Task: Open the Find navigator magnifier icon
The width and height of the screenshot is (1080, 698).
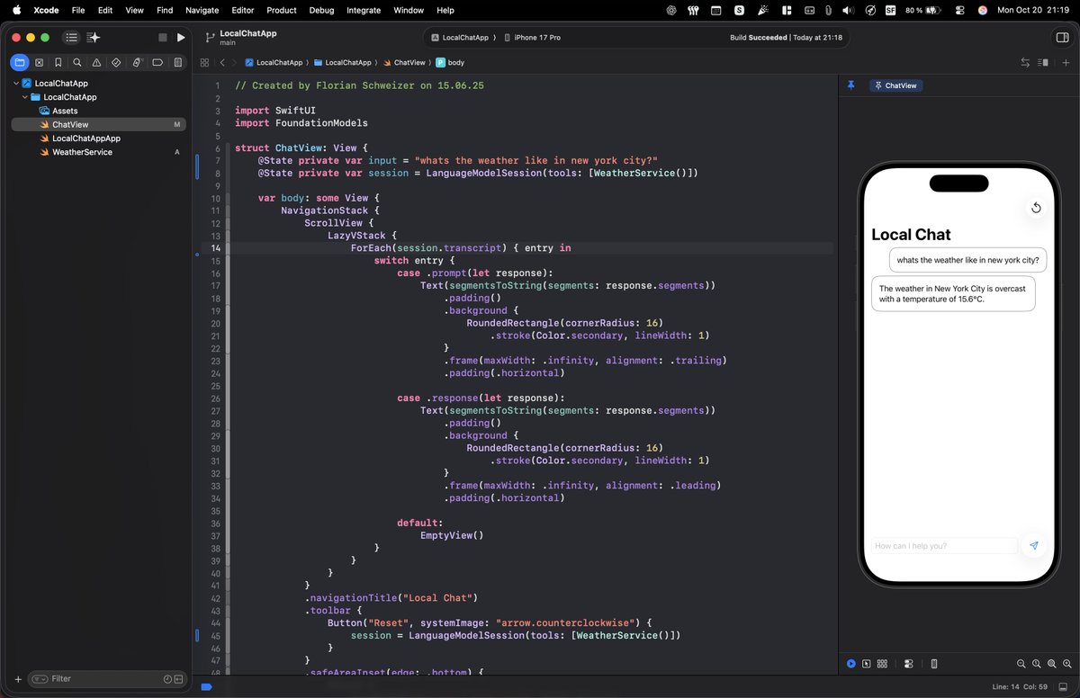Action: point(77,63)
